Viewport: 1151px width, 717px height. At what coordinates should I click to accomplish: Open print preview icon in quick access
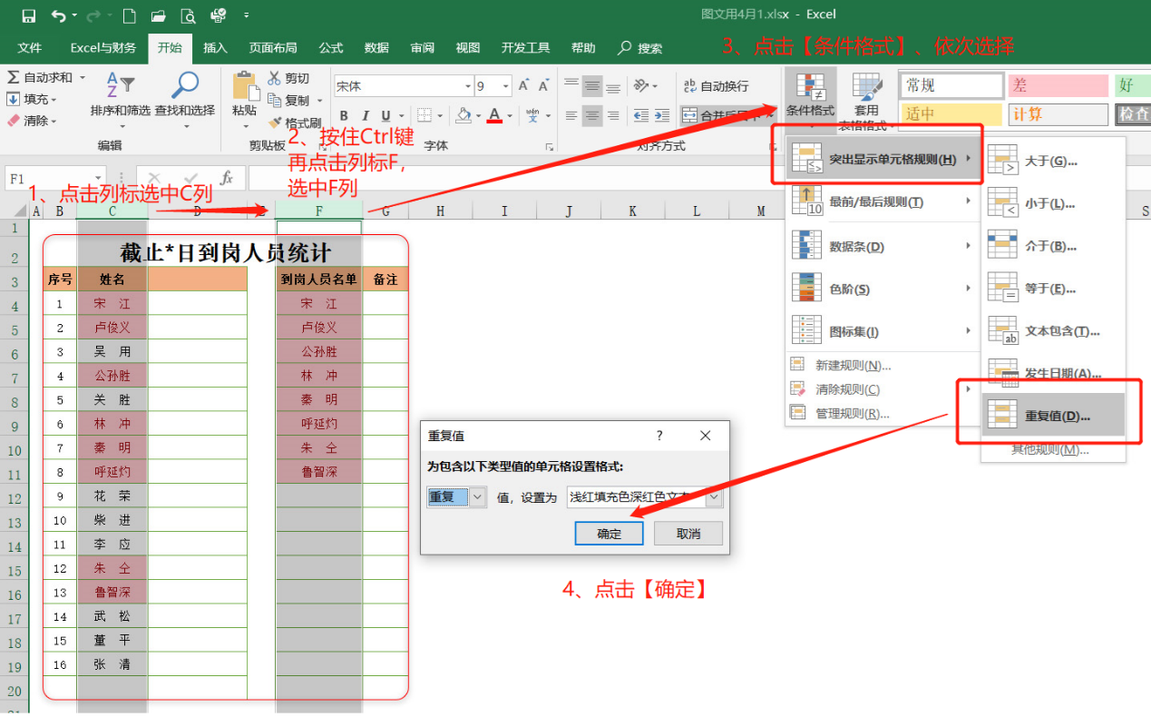pos(188,15)
